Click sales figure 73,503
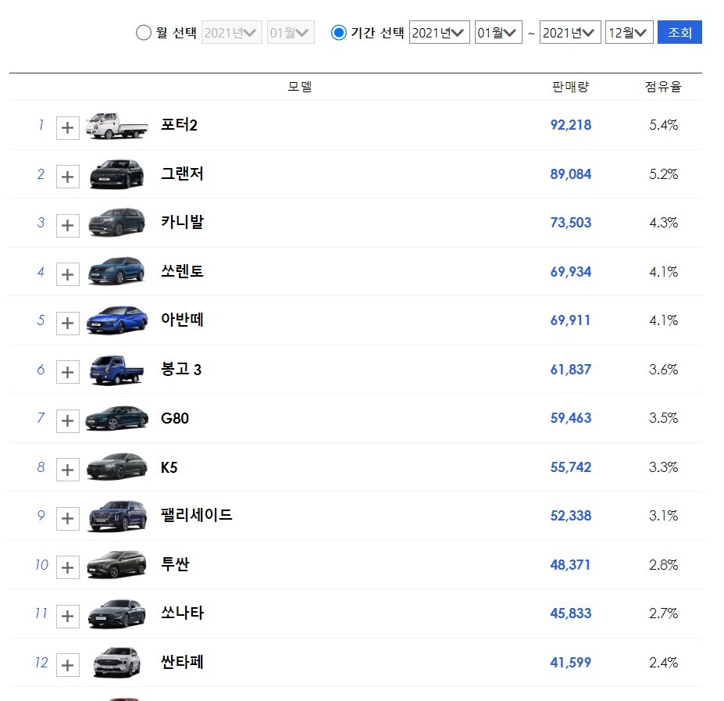Viewport: 724px width, 701px height. click(571, 223)
